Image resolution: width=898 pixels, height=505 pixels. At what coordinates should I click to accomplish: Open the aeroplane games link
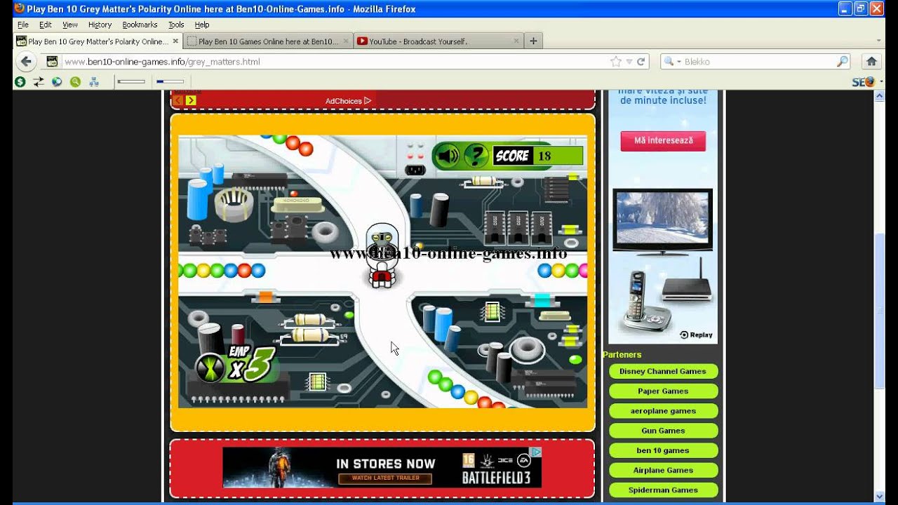tap(663, 411)
